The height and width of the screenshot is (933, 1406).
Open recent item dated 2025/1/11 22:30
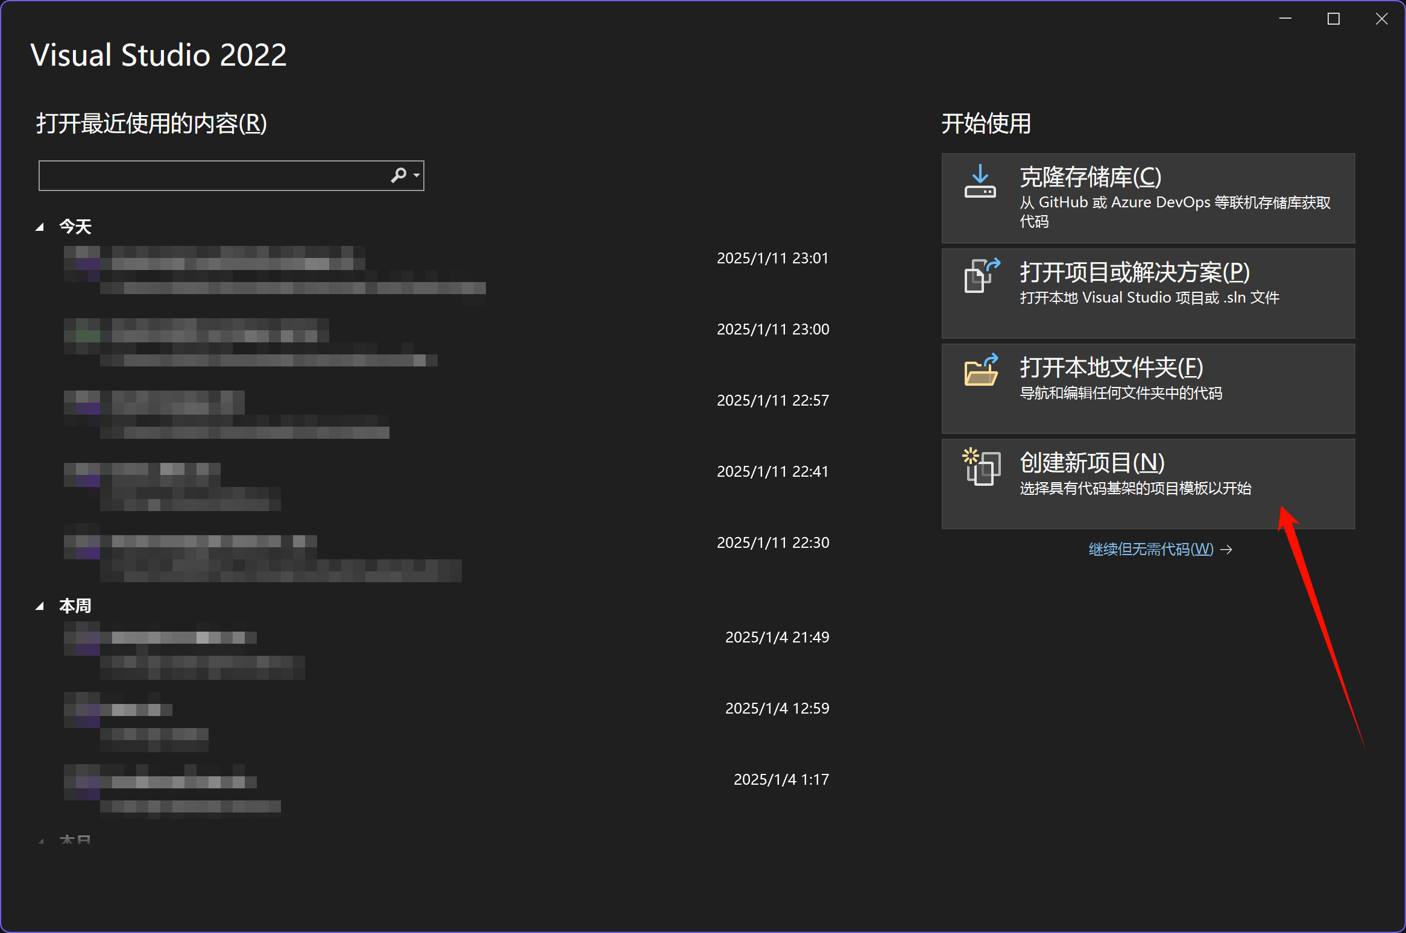[446, 556]
